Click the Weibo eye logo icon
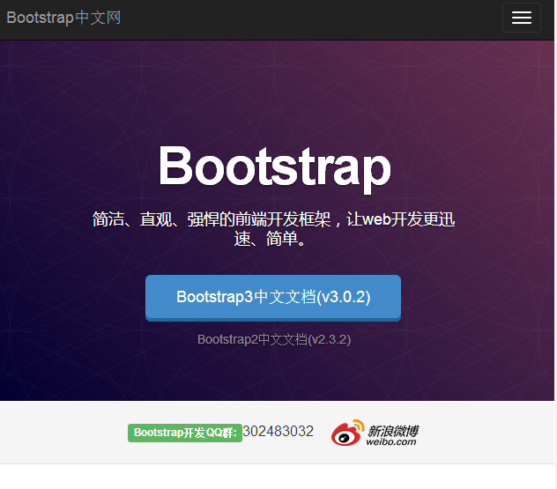Screen dimensions: 557x489 pyautogui.click(x=347, y=433)
